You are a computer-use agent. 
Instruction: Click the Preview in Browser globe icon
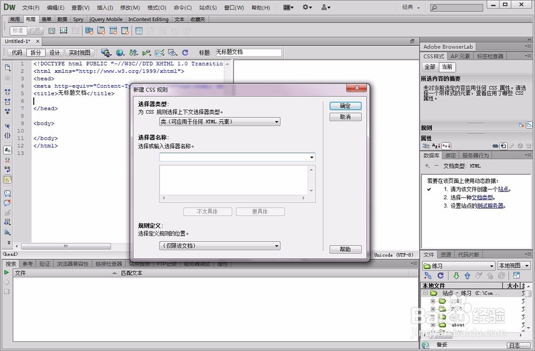tap(120, 52)
